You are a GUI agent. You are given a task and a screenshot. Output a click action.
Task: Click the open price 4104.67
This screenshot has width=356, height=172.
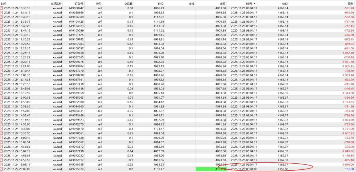click(x=159, y=129)
